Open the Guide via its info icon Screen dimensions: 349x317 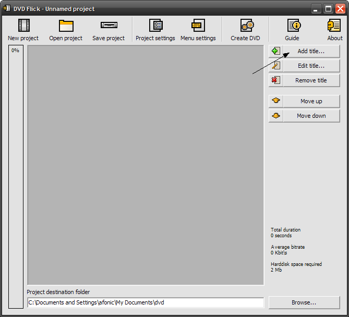coord(294,25)
